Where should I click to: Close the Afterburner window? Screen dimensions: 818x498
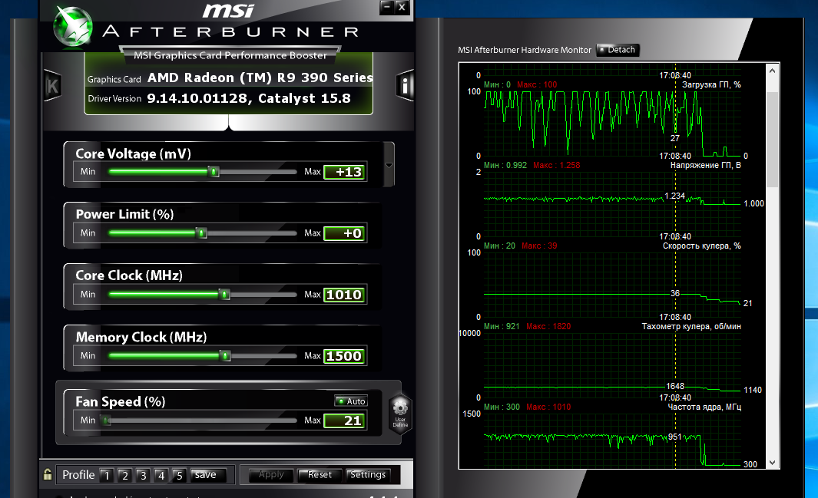[401, 7]
